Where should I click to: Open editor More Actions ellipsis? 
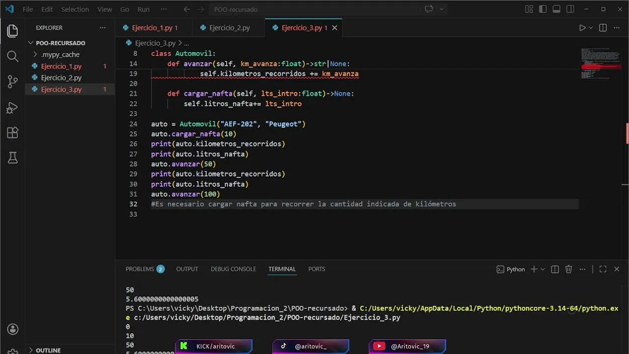[x=617, y=28]
